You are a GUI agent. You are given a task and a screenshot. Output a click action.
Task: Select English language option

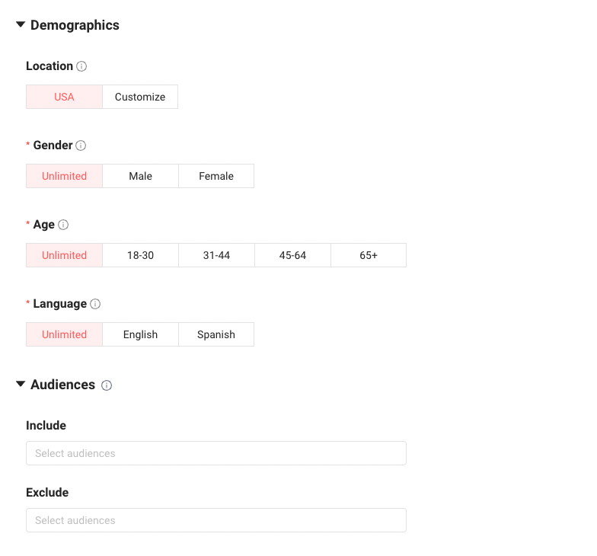click(x=140, y=334)
